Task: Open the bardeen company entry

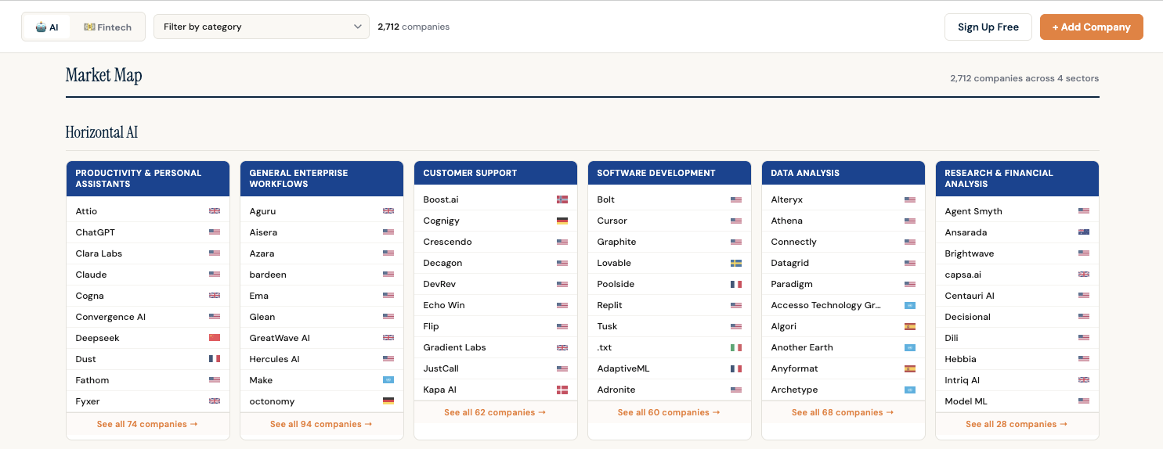Action: (x=322, y=275)
